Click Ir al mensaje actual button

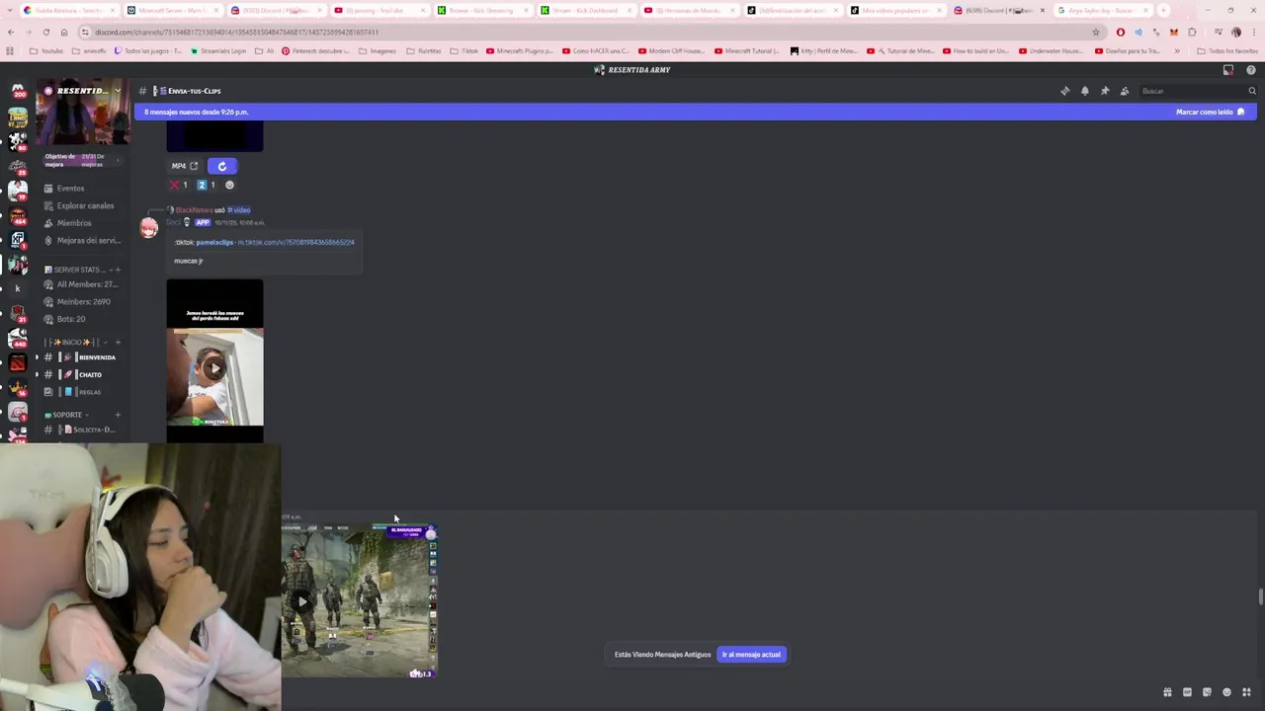pos(751,655)
